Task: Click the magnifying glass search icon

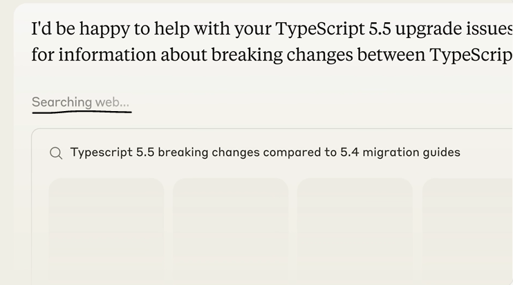Action: [56, 153]
